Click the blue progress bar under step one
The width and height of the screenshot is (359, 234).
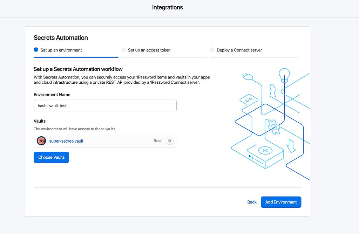click(x=76, y=57)
